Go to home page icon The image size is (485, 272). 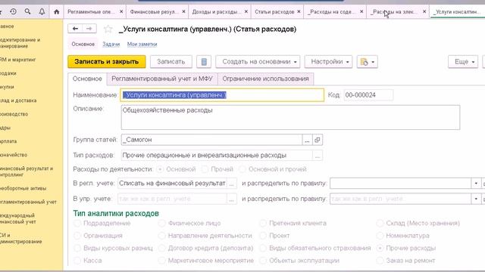56,12
